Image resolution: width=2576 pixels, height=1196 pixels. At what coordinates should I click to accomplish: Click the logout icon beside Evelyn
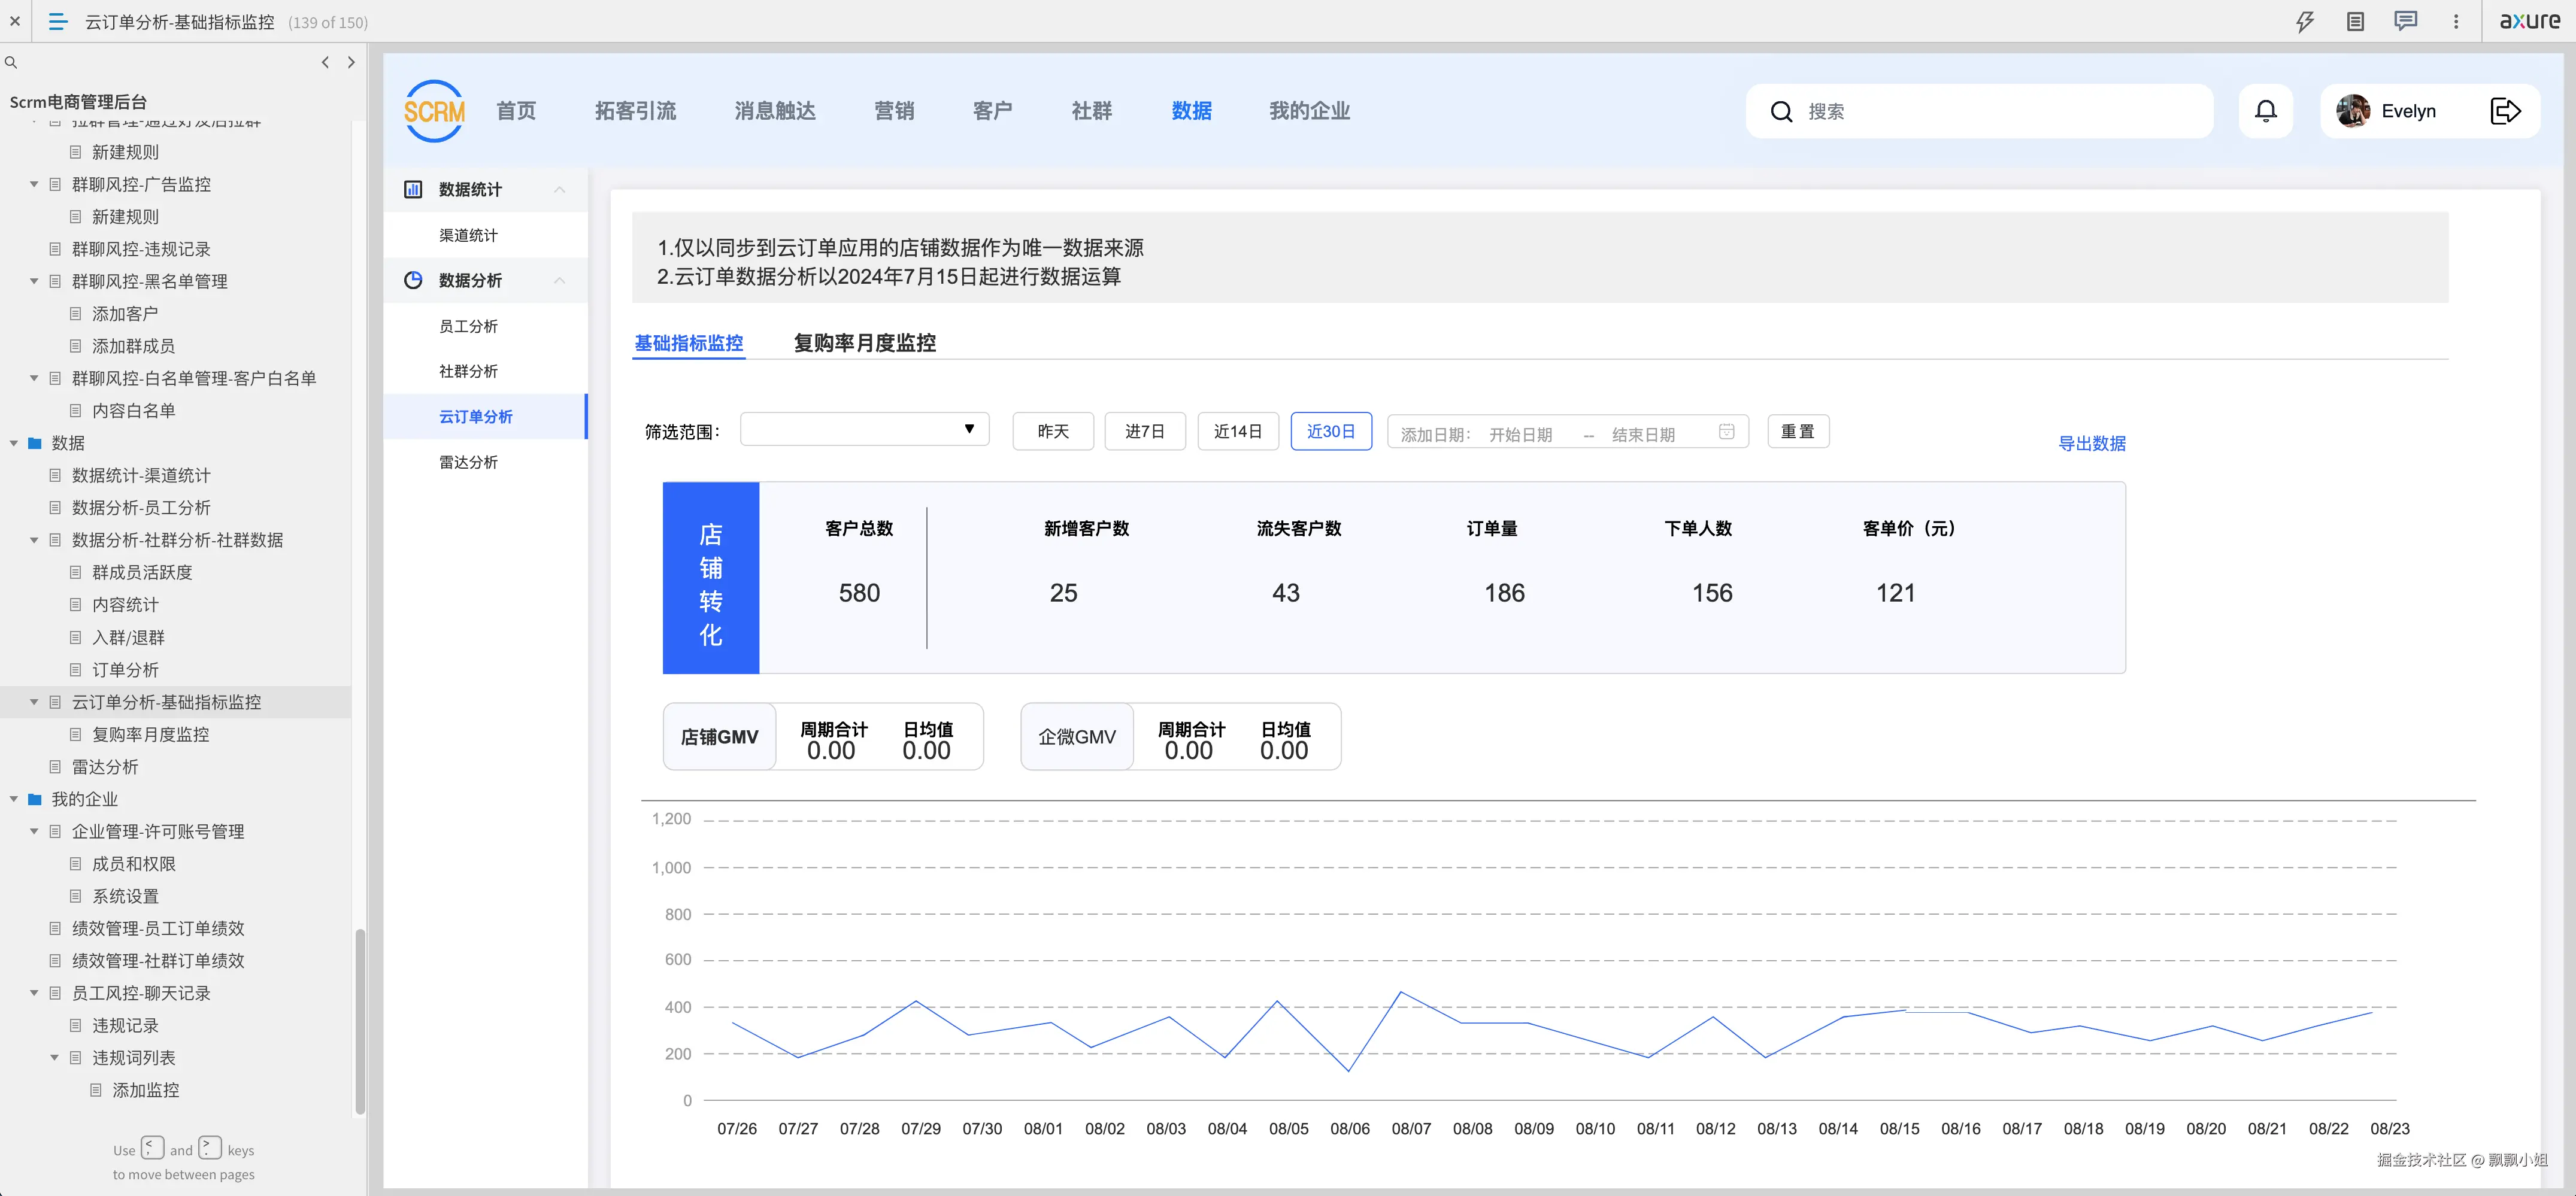[2506, 111]
